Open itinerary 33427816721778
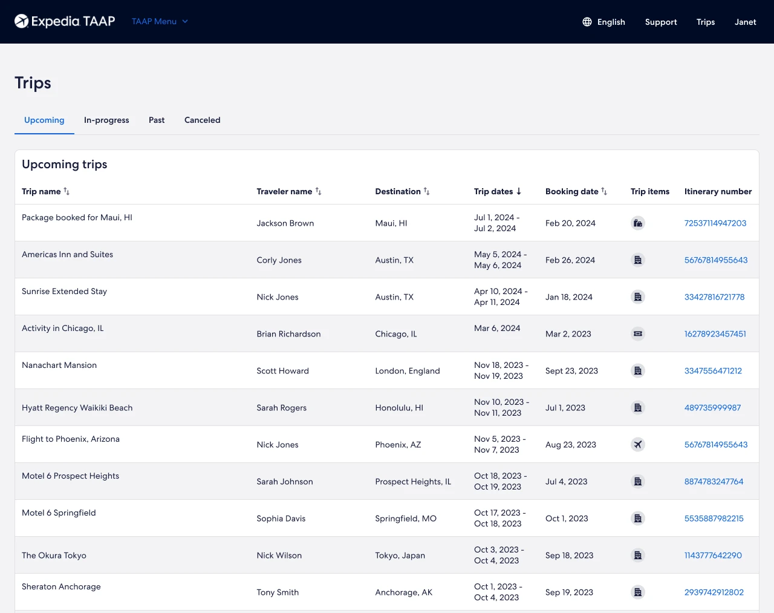 click(715, 297)
